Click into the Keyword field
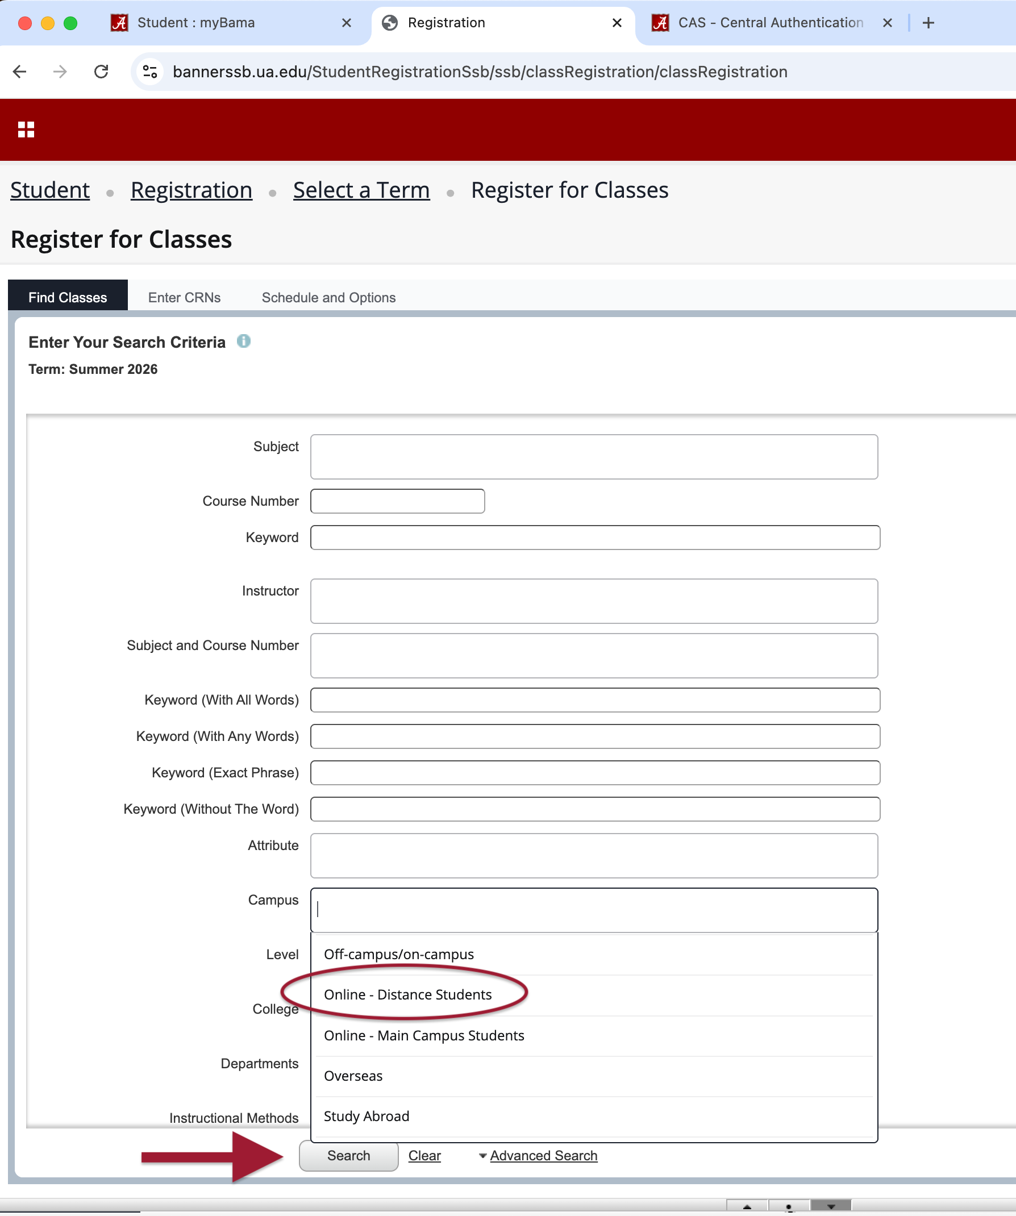 (x=595, y=538)
